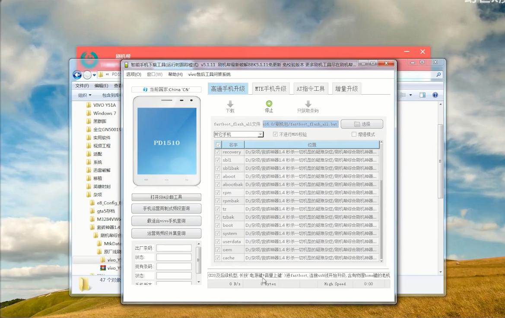
Task: Toggle the cache partition checkbox
Action: point(218,258)
